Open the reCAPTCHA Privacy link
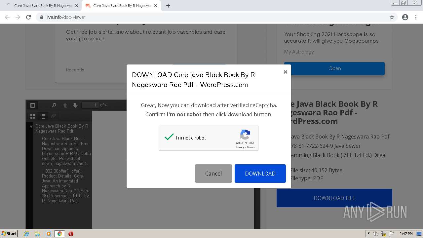This screenshot has height=238, width=423. coord(240,147)
